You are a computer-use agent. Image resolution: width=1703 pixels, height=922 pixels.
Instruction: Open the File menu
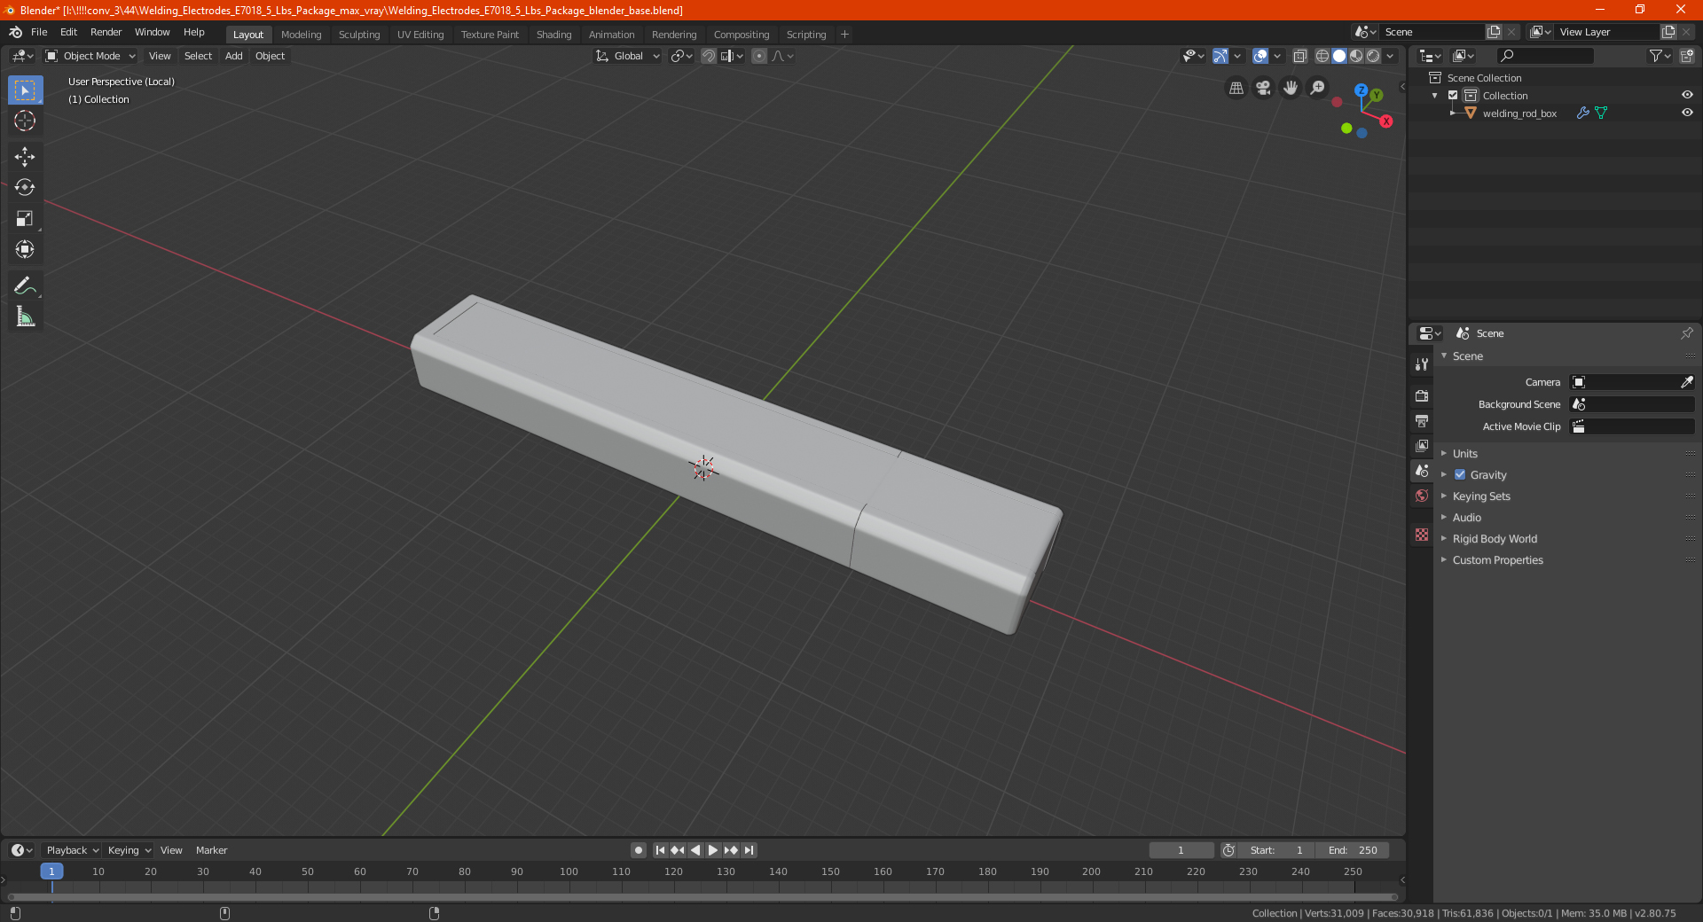click(39, 32)
